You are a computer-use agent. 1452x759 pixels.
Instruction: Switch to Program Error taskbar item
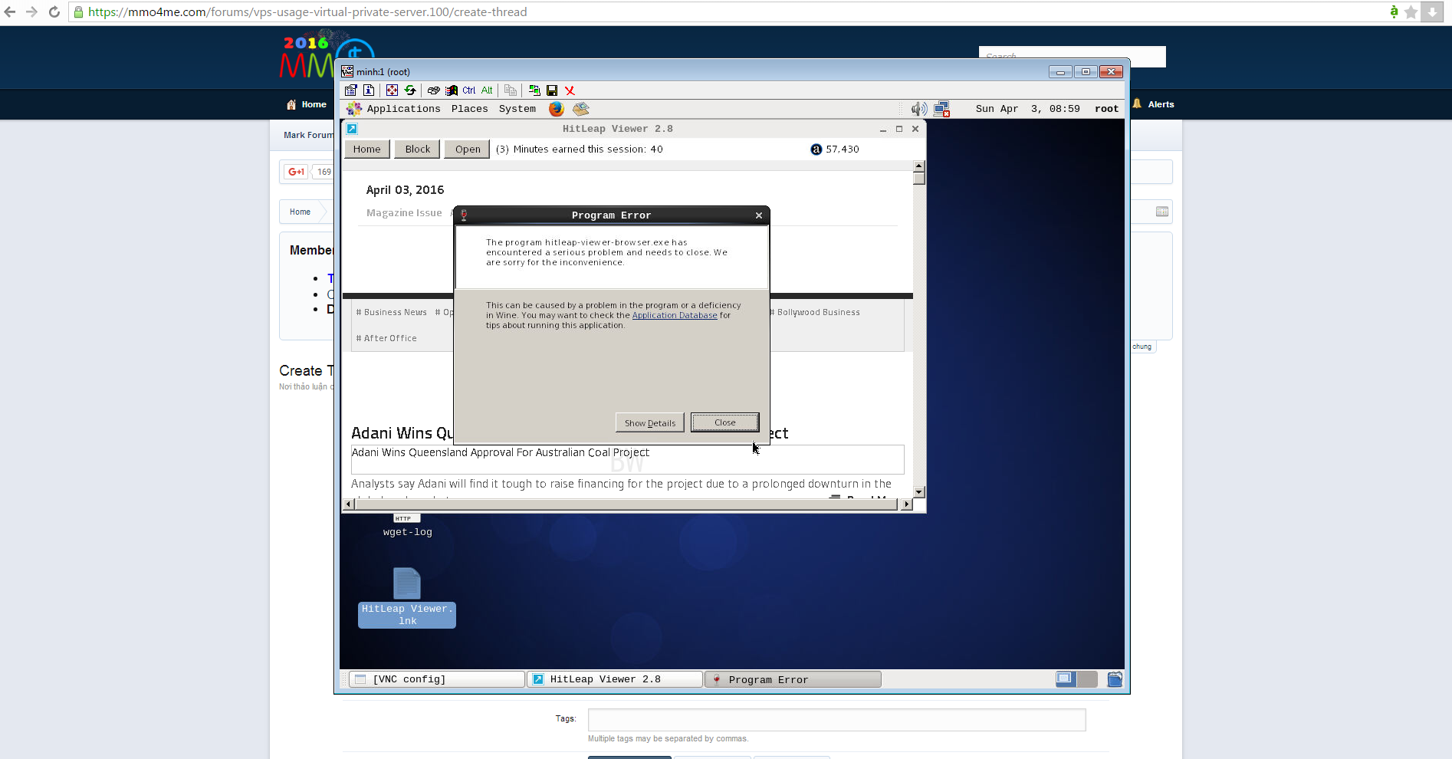click(793, 679)
